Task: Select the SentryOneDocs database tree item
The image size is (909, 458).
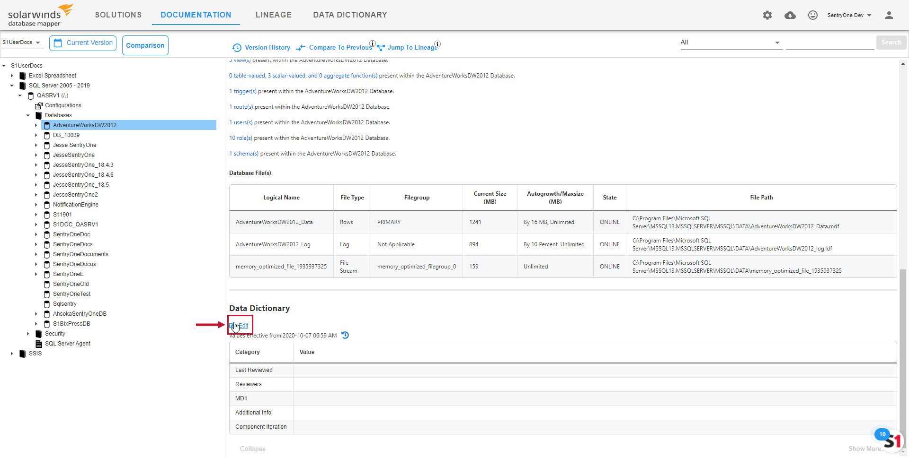Action: (73, 244)
